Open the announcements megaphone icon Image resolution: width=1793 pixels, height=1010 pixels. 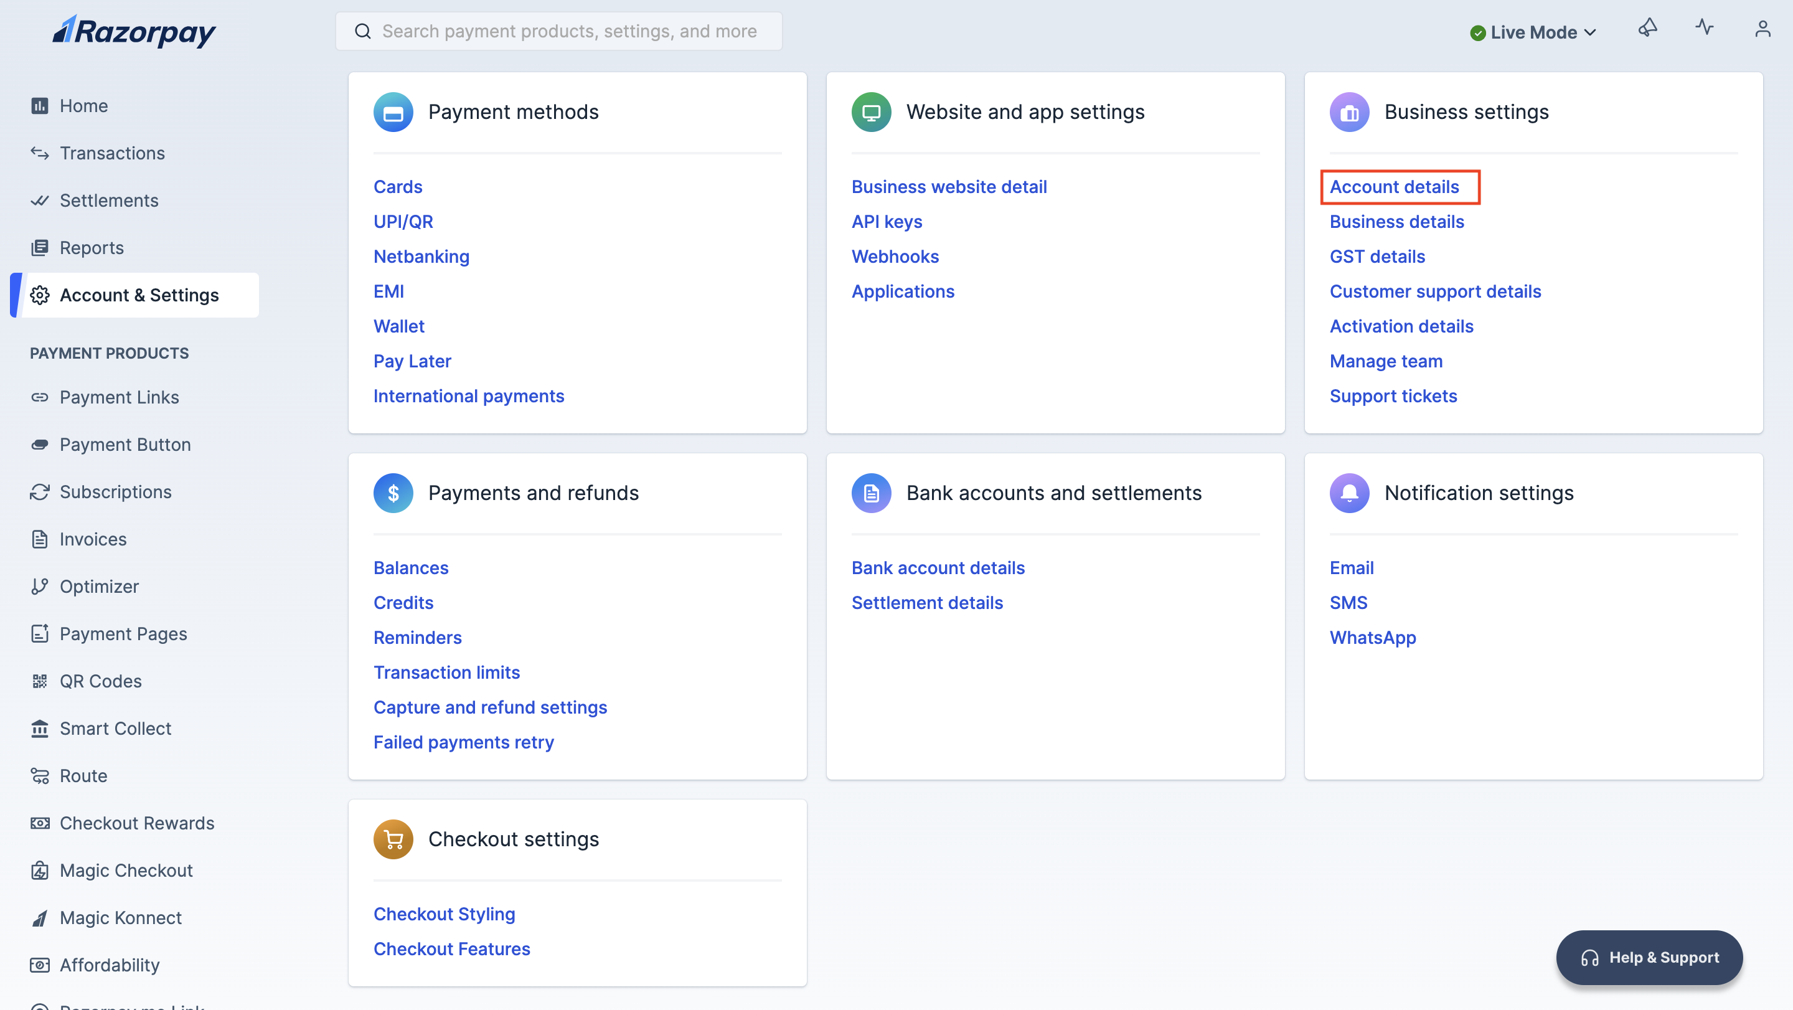pyautogui.click(x=1647, y=28)
